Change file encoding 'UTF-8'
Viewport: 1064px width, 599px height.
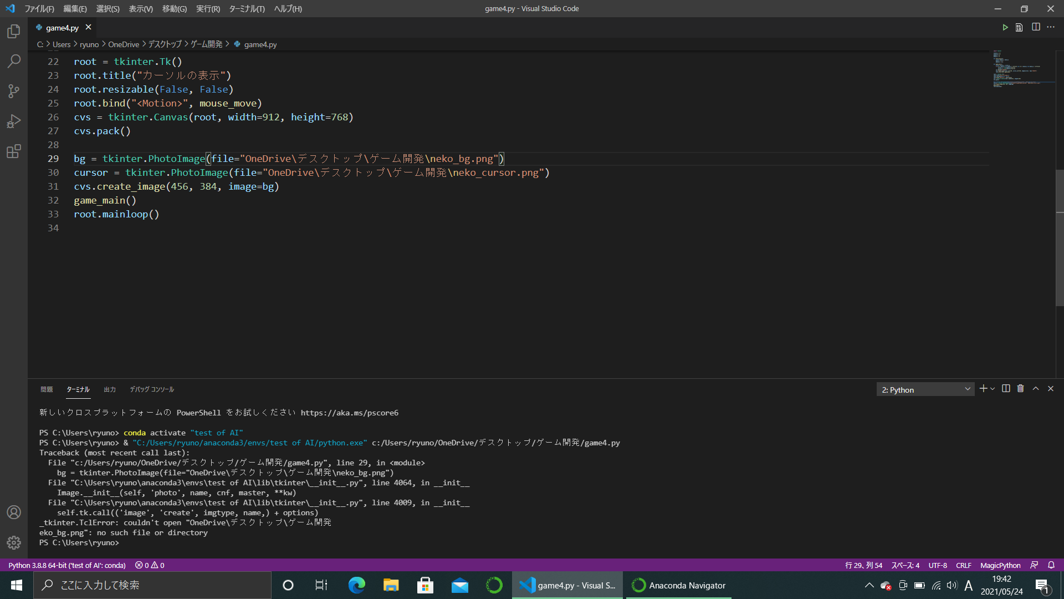coord(938,565)
